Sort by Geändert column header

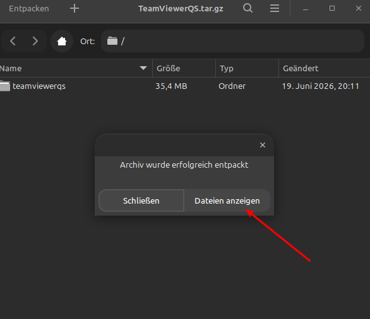click(325, 68)
